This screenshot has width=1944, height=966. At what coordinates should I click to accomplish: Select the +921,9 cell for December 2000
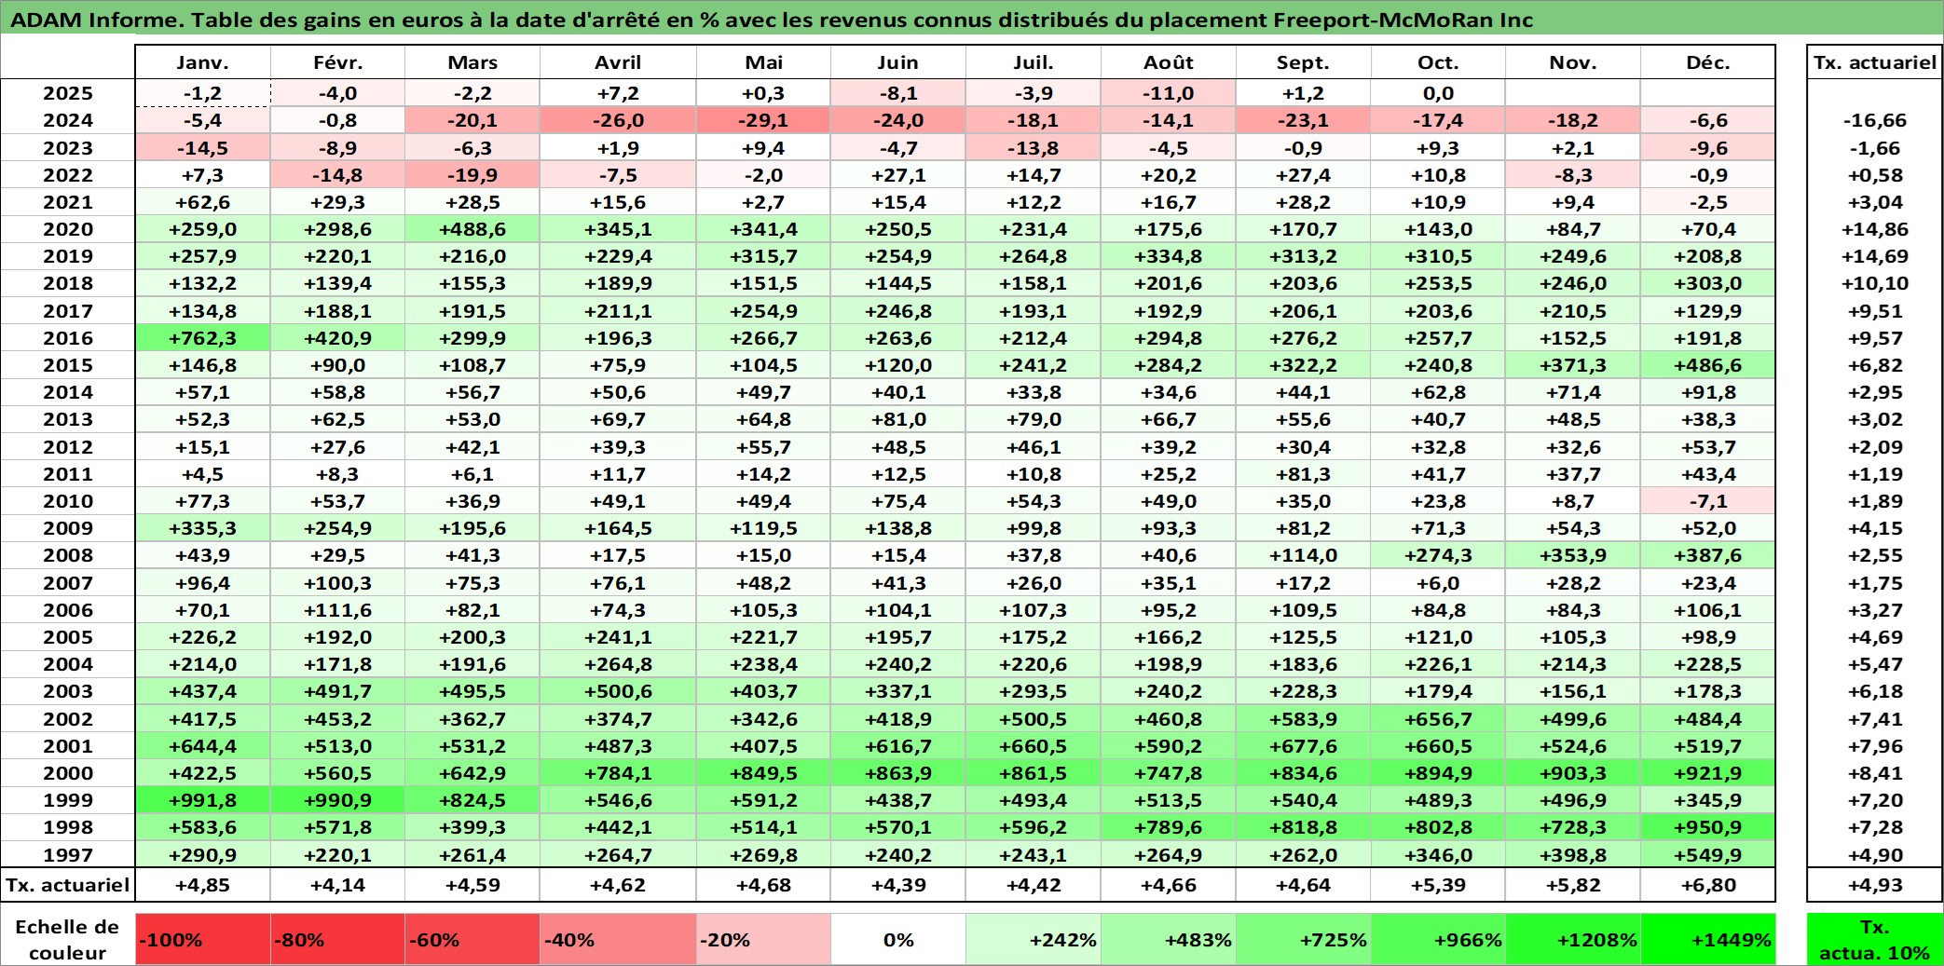tap(1707, 773)
